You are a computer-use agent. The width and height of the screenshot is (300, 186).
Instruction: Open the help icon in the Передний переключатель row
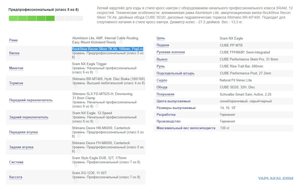tap(97, 106)
